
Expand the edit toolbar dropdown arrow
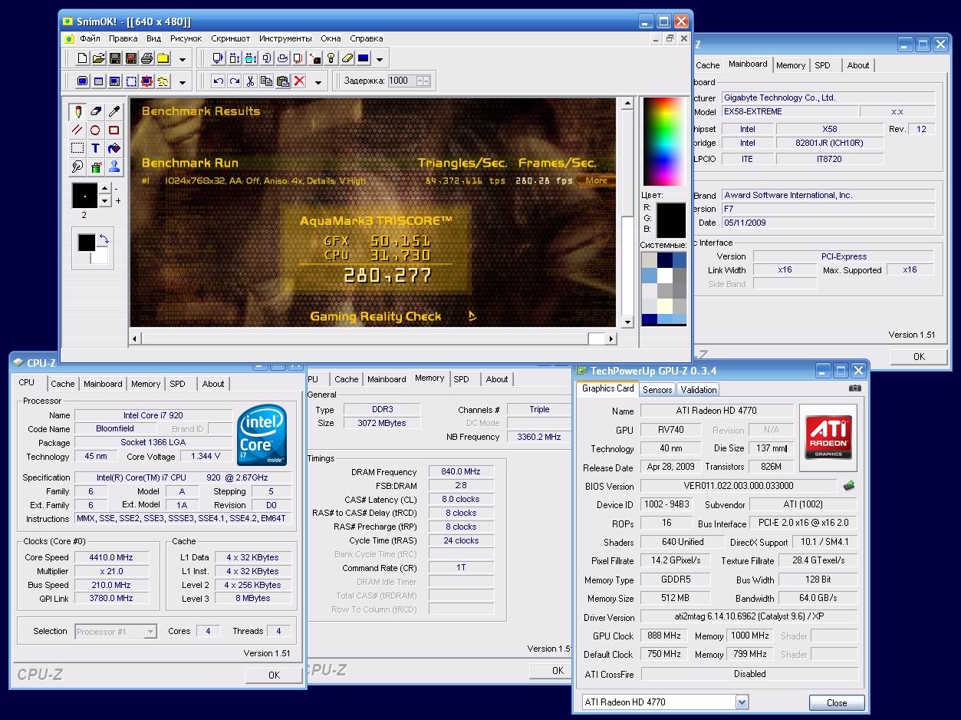pyautogui.click(x=318, y=82)
